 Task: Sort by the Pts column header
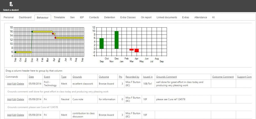point(121,77)
